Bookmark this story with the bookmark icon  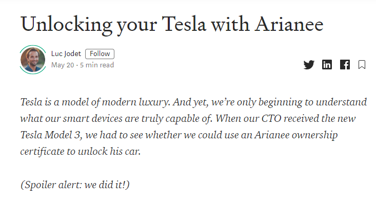point(362,65)
